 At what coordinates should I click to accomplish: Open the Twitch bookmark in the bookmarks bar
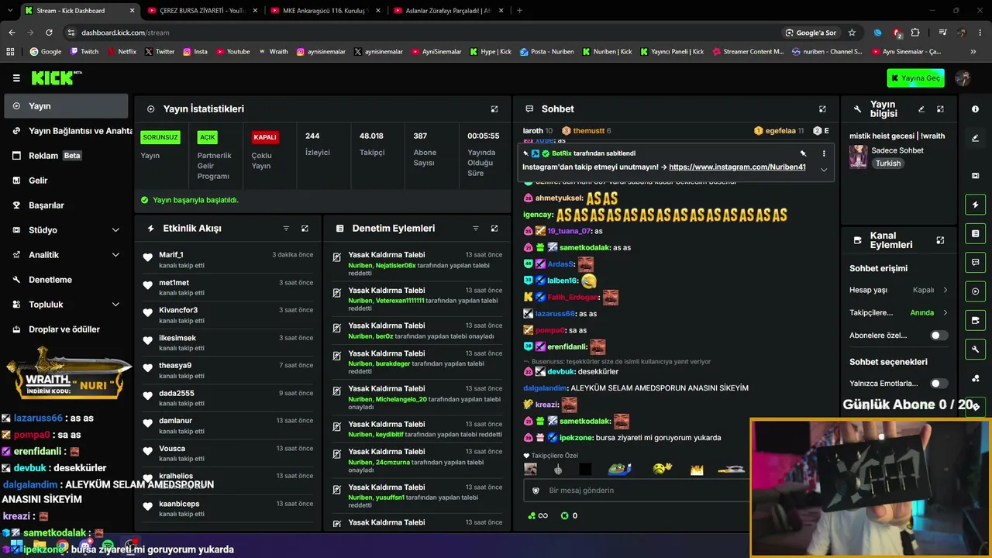coord(84,52)
